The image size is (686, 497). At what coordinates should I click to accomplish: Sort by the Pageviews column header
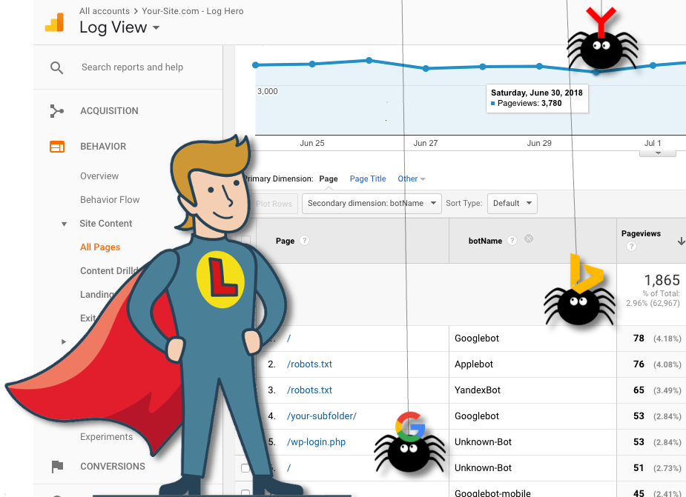coord(641,233)
